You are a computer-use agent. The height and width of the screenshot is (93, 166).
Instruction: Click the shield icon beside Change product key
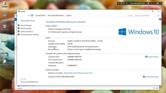(144, 77)
